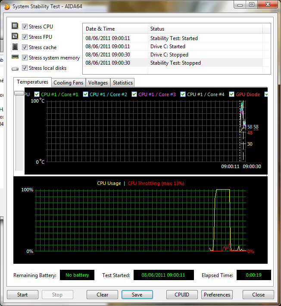Open the Cooling Fans tab
Screen dimensions: 281x306
[68, 83]
